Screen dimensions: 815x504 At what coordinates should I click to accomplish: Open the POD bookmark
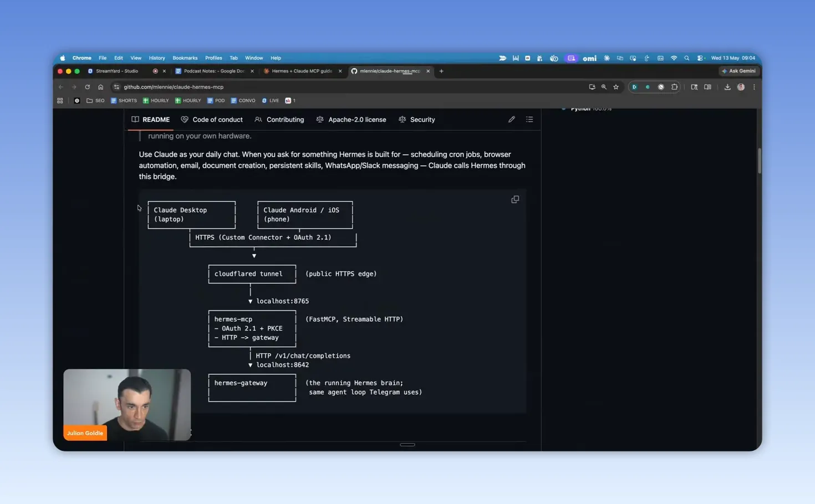[216, 101]
